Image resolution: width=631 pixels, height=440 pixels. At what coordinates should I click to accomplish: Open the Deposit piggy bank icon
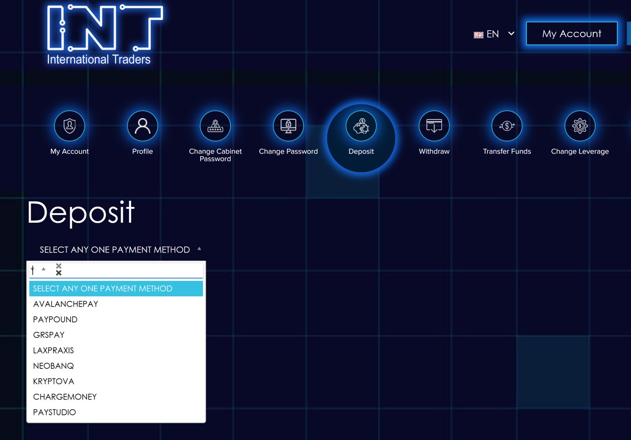pyautogui.click(x=361, y=126)
